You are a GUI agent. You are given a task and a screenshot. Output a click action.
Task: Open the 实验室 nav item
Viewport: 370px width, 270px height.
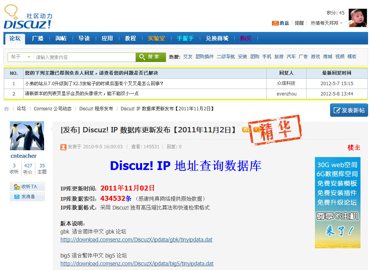[x=156, y=38]
